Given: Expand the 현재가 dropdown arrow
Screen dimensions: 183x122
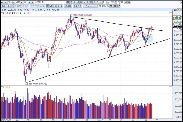Looking at the screenshot, I should click(x=96, y=6).
